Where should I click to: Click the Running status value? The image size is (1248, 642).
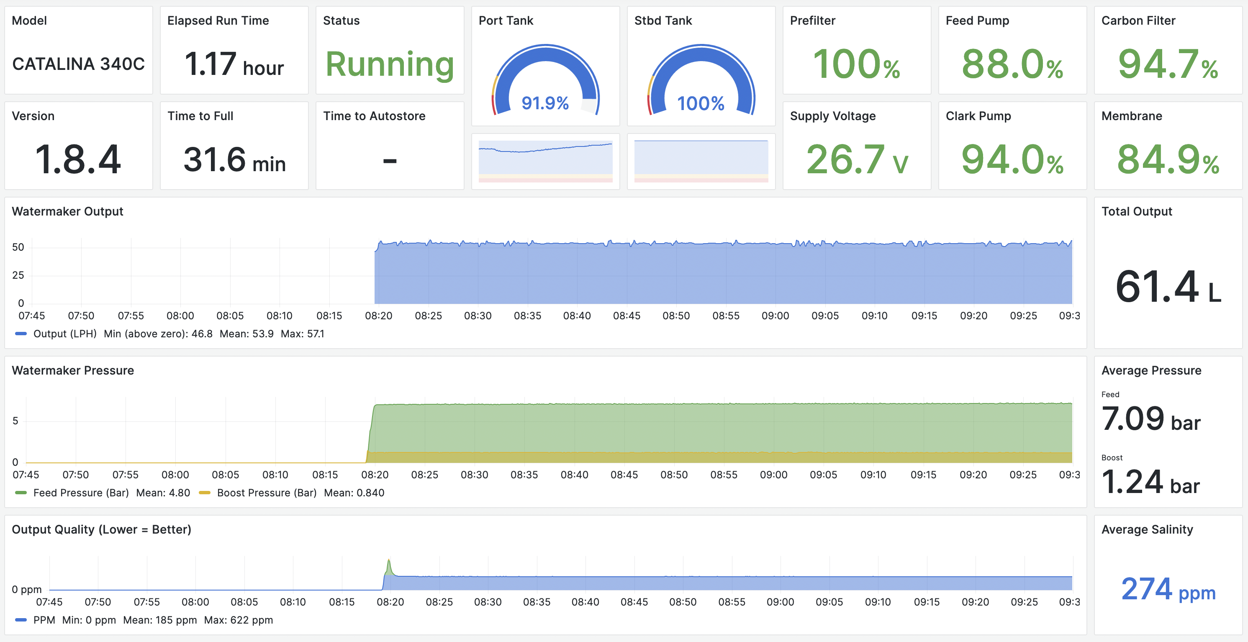click(x=390, y=64)
